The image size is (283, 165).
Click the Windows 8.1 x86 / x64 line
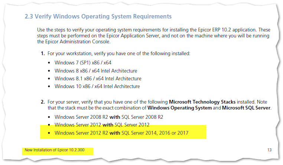98,78
